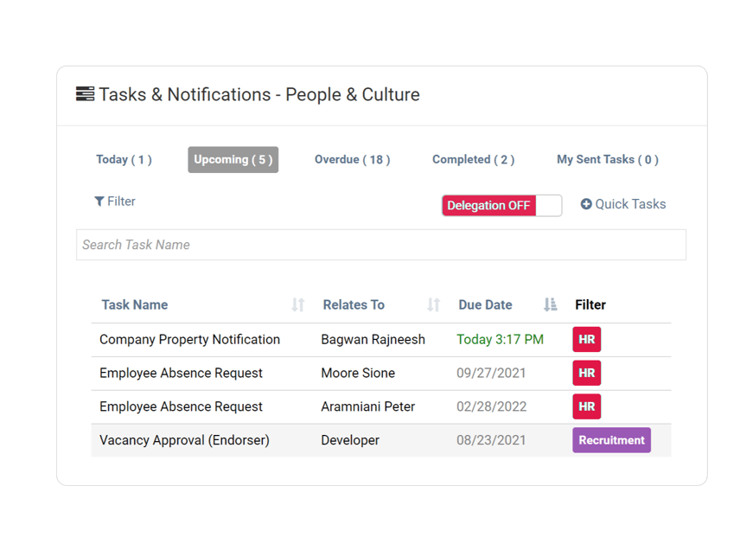Open the Today ( 1 ) tab
Screen dimensions: 753x550
pos(124,159)
